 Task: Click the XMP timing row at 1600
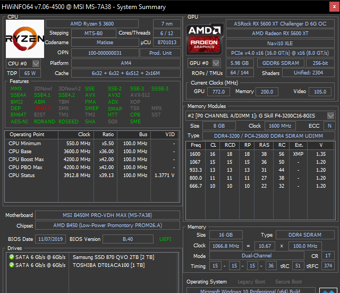(260, 154)
